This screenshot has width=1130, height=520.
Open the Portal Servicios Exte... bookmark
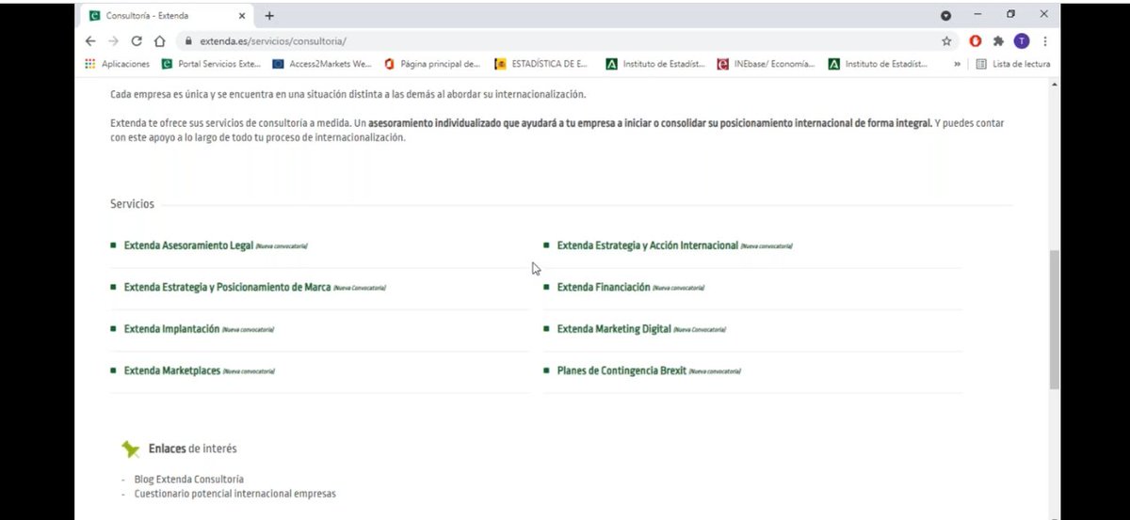(212, 64)
